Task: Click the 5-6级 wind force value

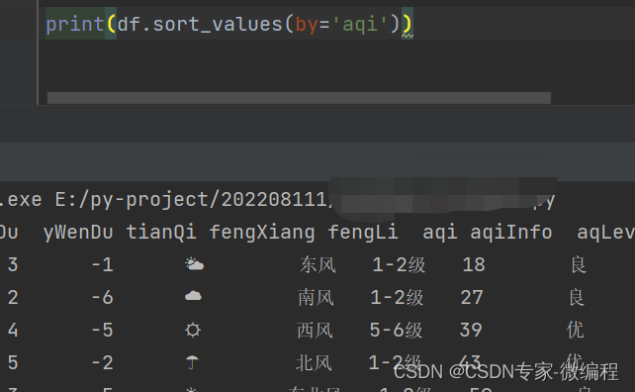Action: (x=396, y=330)
